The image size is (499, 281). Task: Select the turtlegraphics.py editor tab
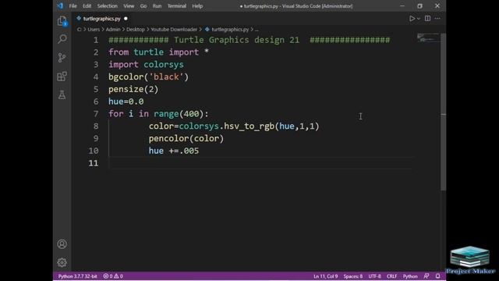[x=101, y=19]
